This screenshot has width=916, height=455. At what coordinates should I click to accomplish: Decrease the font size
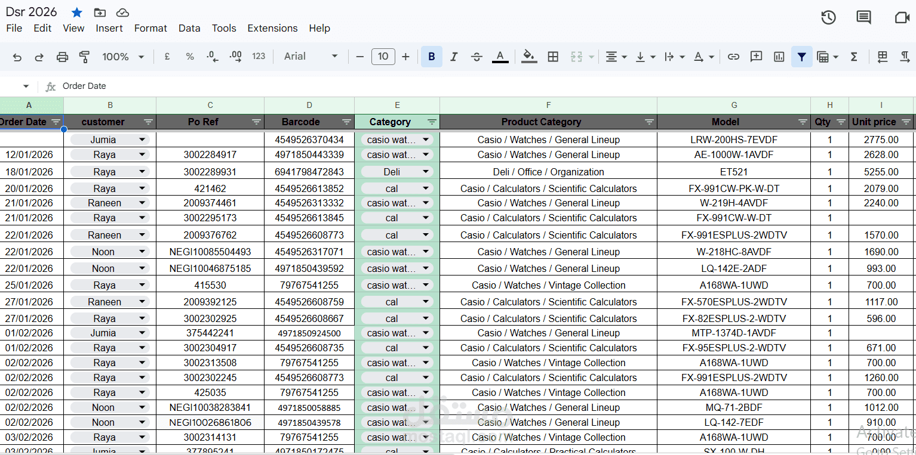tap(360, 57)
